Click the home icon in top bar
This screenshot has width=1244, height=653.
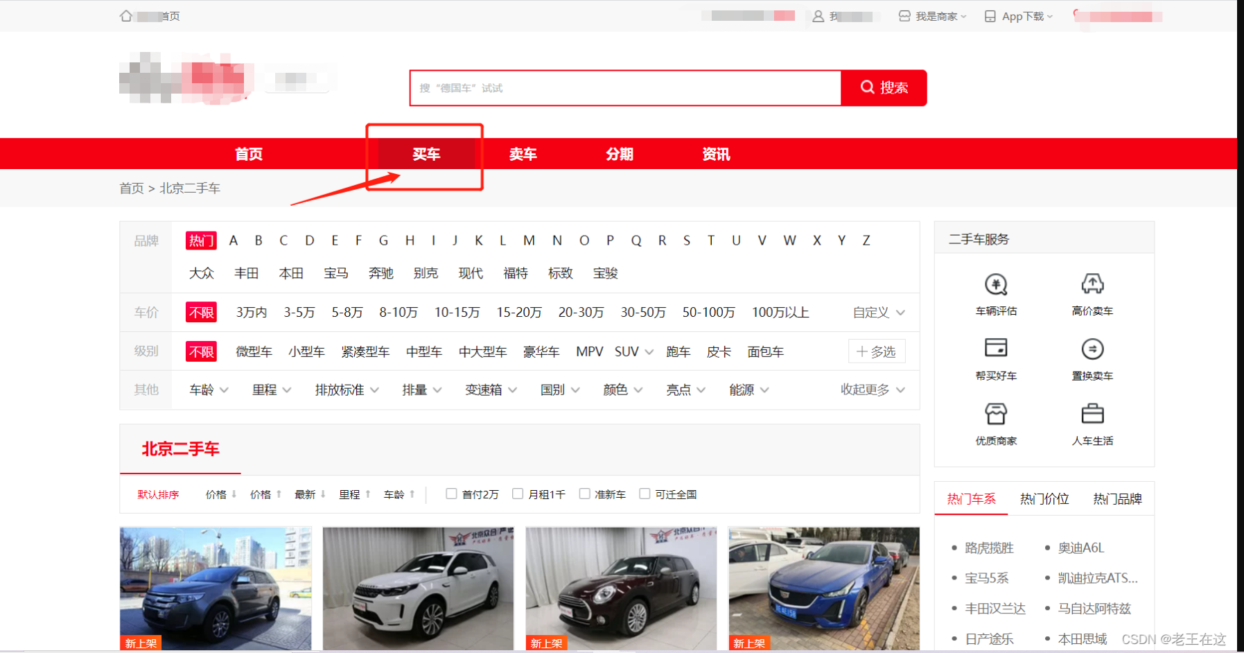[125, 16]
